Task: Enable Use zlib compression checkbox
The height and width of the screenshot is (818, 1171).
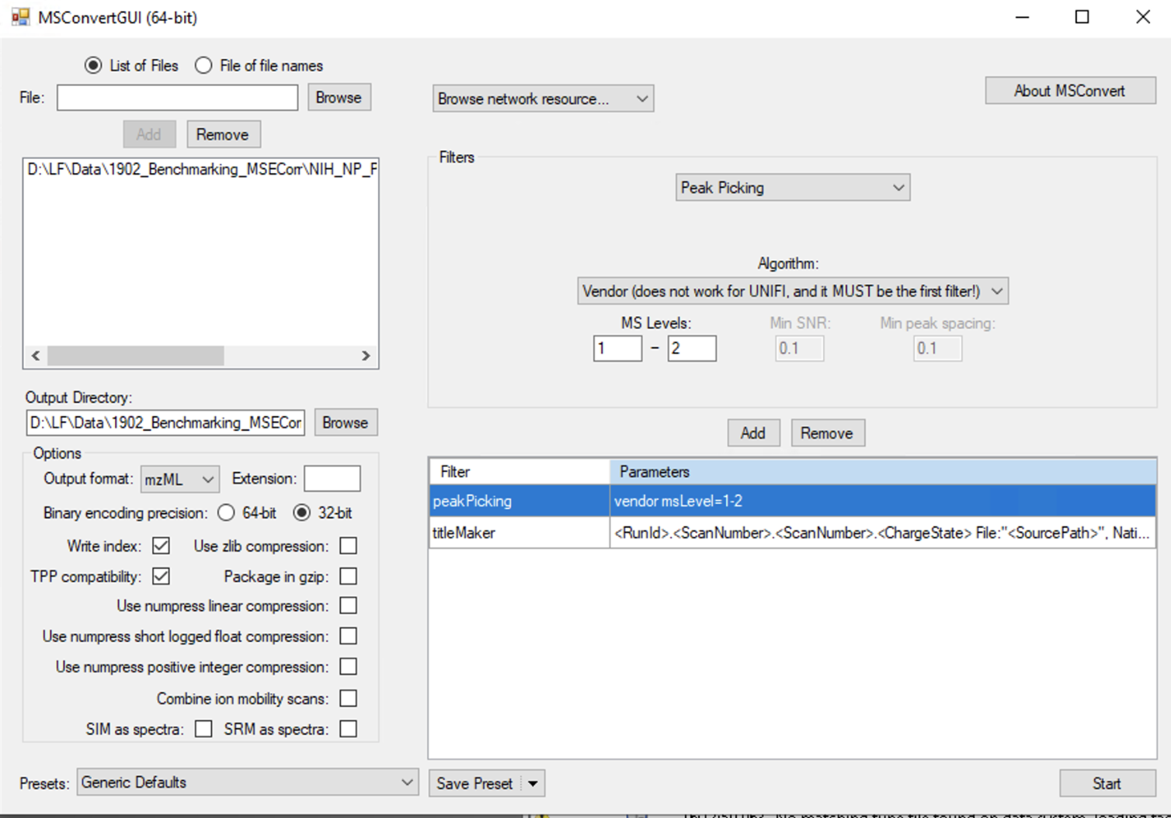Action: (349, 546)
